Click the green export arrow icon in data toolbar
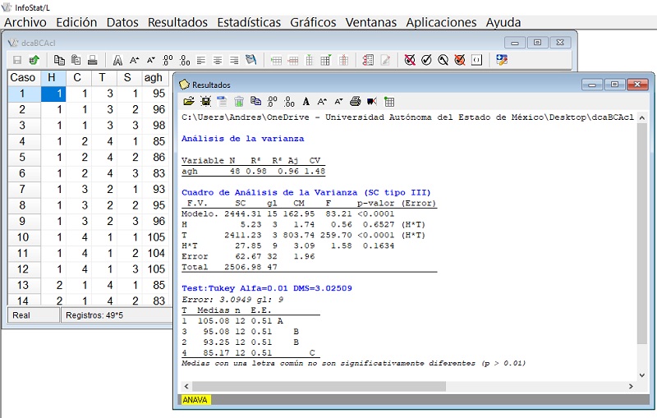The height and width of the screenshot is (418, 657). [x=34, y=60]
